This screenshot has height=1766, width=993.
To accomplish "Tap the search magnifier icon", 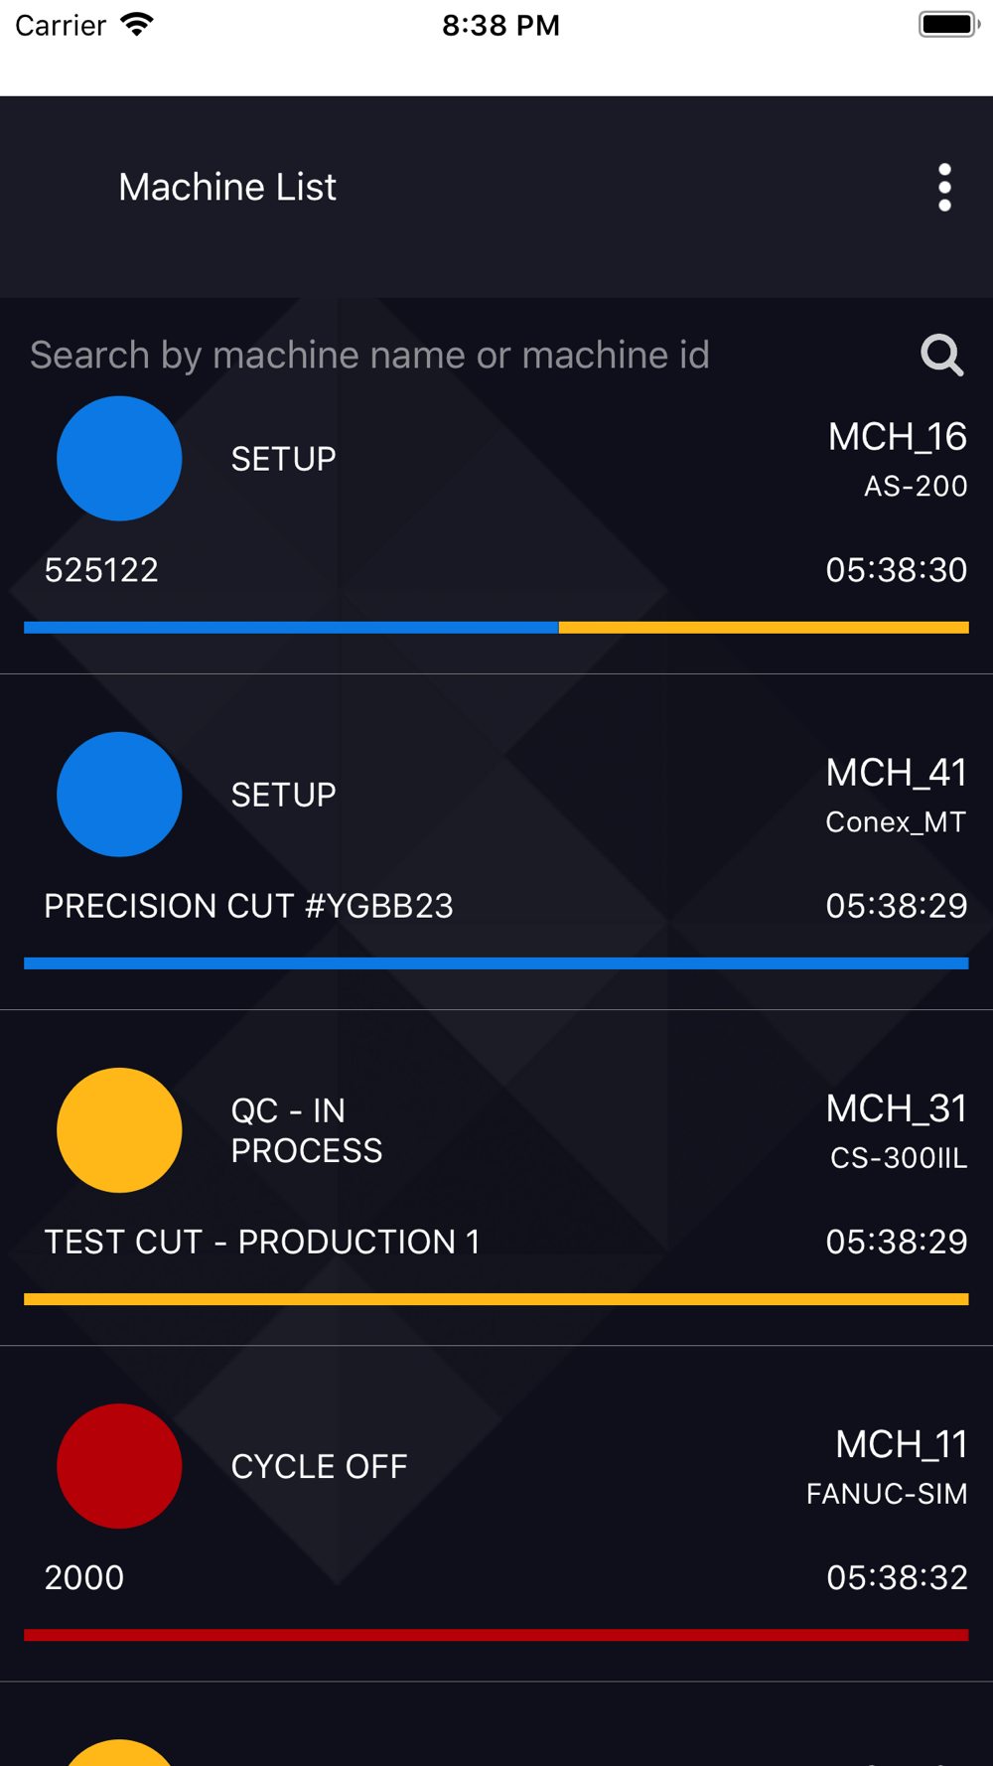I will pyautogui.click(x=941, y=355).
